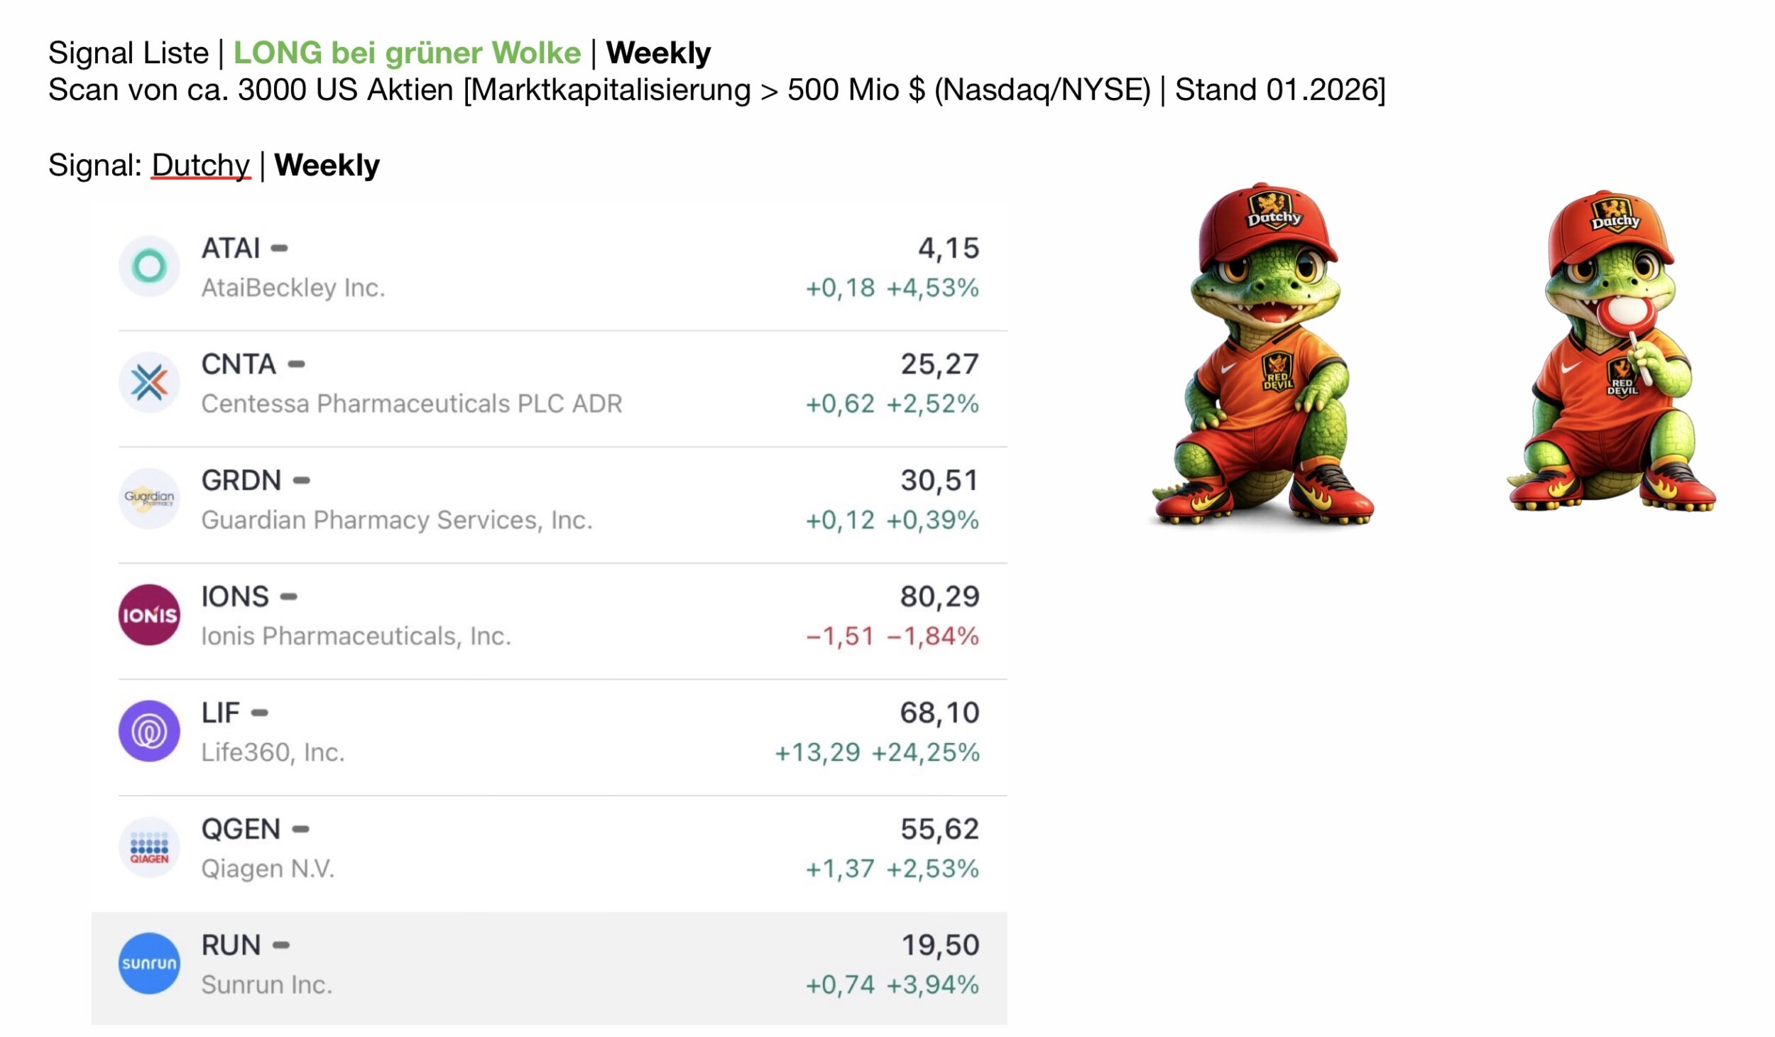Click the IONS −1,84% red change value
Viewport: 1775px width, 1037px height.
(x=933, y=636)
